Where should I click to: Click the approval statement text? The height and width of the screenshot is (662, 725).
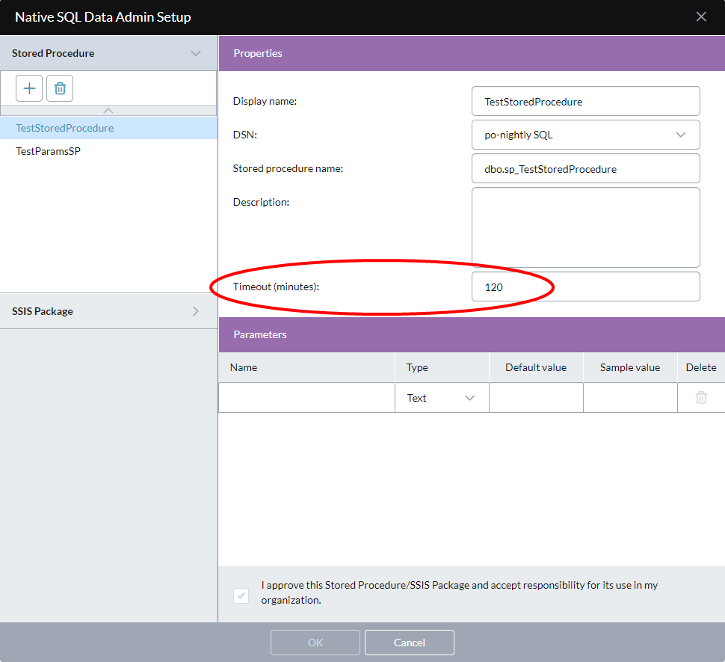point(459,592)
